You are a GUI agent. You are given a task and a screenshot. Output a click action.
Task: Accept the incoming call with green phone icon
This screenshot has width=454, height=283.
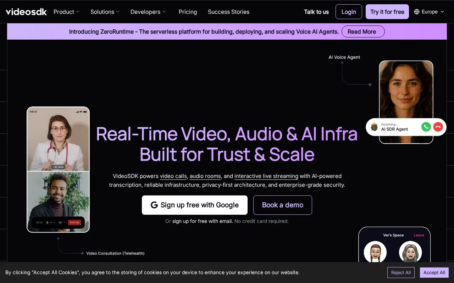click(x=426, y=127)
